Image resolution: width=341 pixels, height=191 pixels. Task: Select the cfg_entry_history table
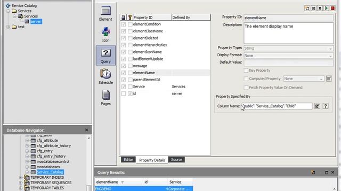click(x=51, y=156)
